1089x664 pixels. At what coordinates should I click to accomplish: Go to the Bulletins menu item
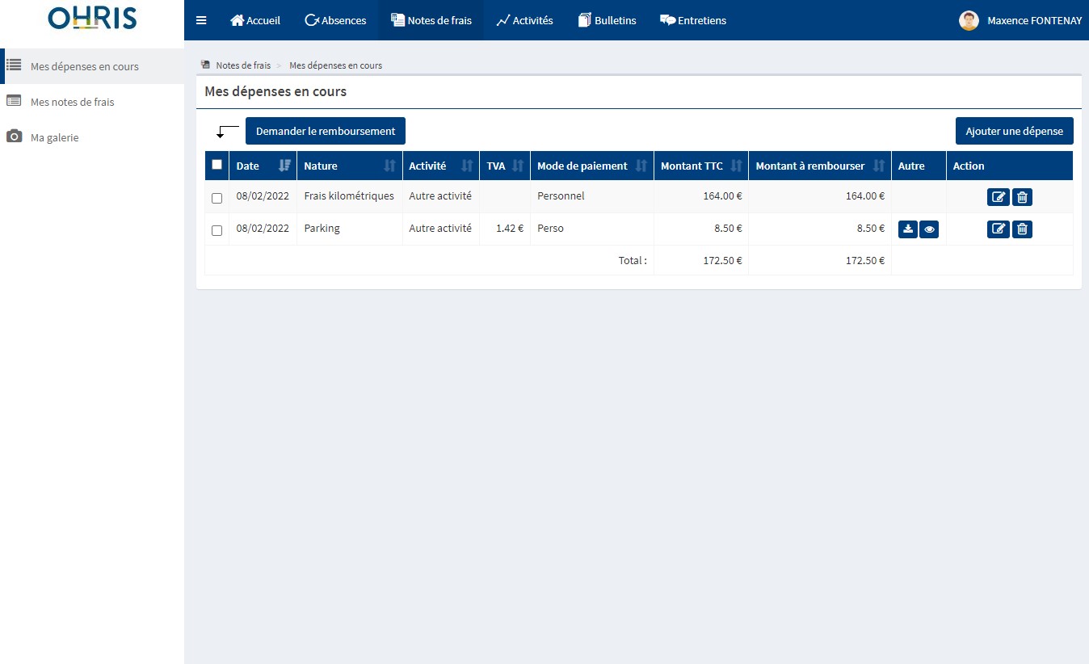(x=607, y=20)
